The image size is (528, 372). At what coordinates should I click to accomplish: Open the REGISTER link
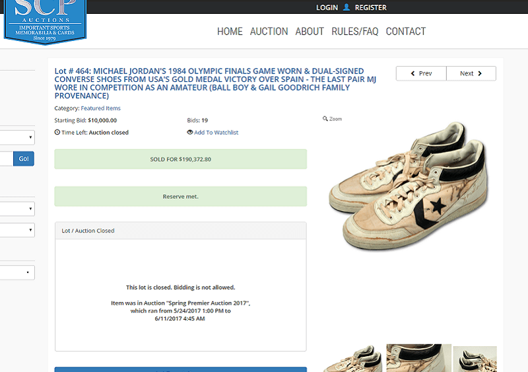coord(371,7)
